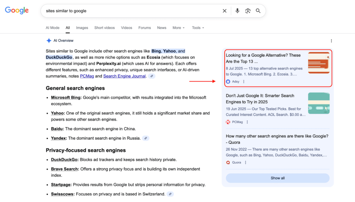Click the three-dot menu next to PCMag source
This screenshot has width=355, height=202.
(247, 122)
